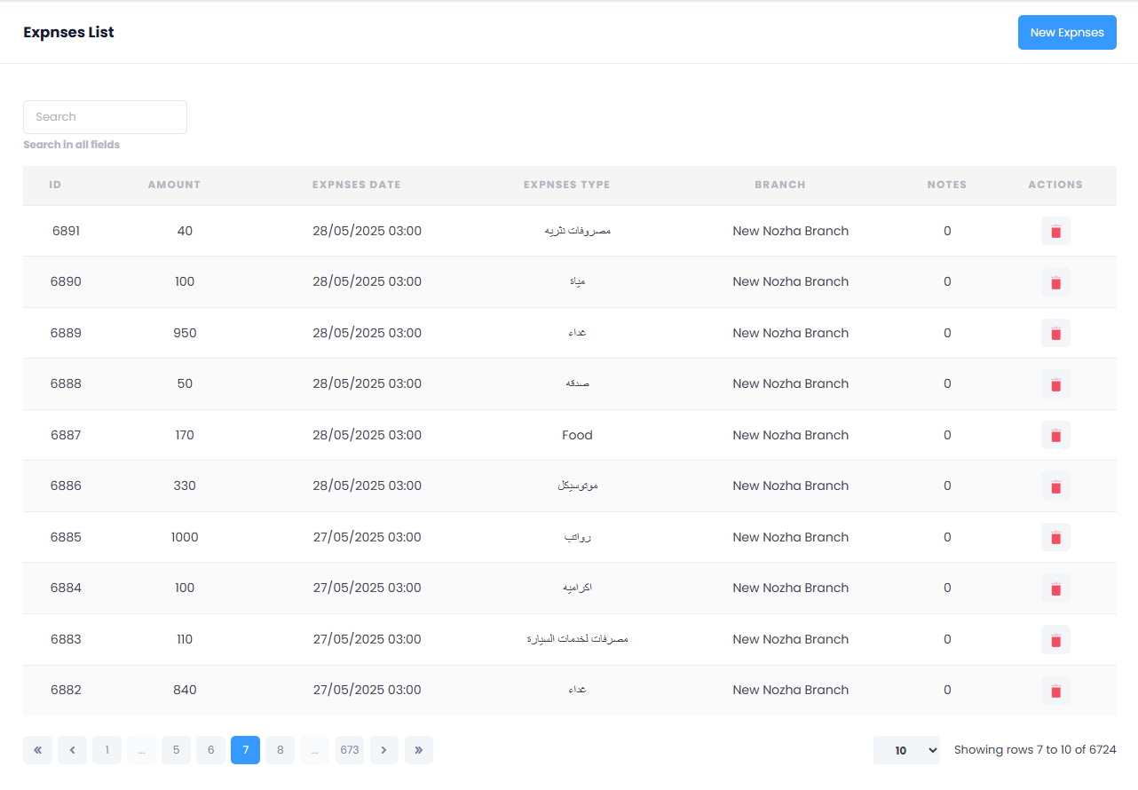Click New Nozha Branch in row 6890
Image resolution: width=1138 pixels, height=790 pixels.
791,281
